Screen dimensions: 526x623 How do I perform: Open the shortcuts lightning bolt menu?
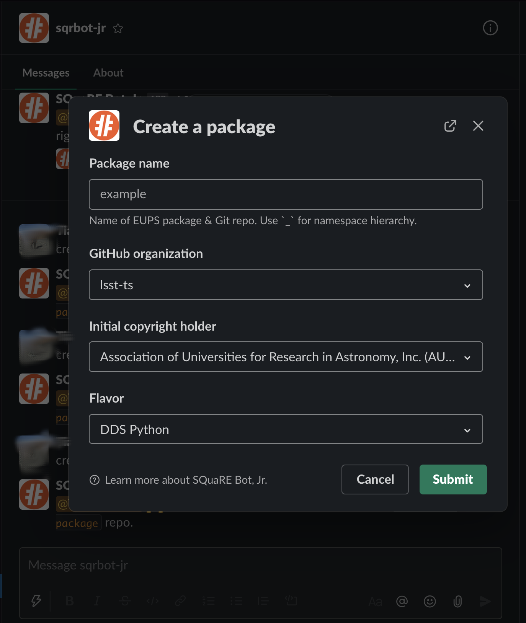pyautogui.click(x=36, y=601)
